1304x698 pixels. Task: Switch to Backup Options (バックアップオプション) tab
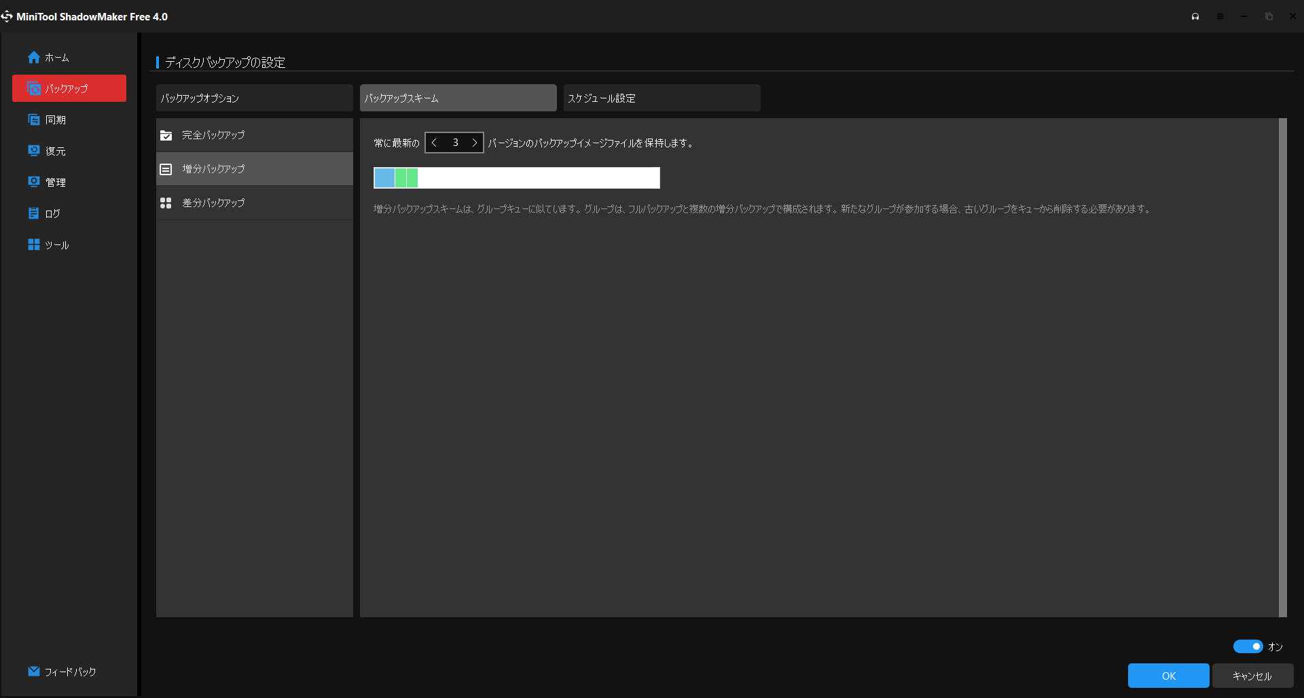coord(254,98)
